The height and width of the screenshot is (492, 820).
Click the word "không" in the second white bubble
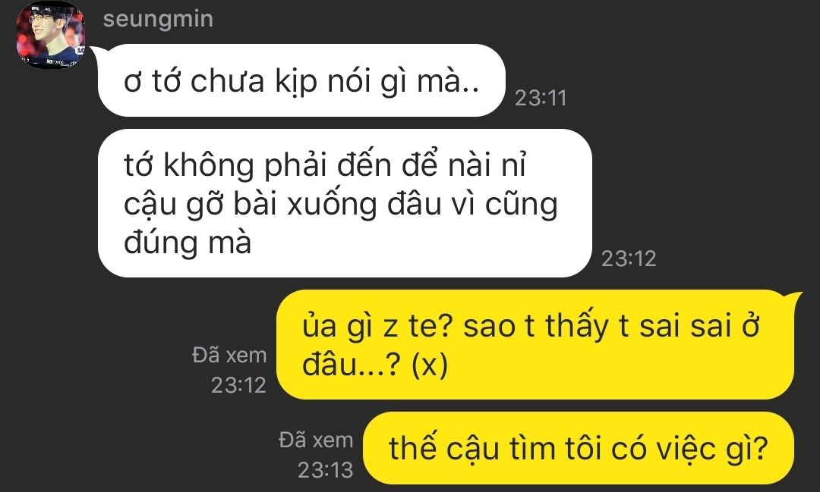[210, 165]
